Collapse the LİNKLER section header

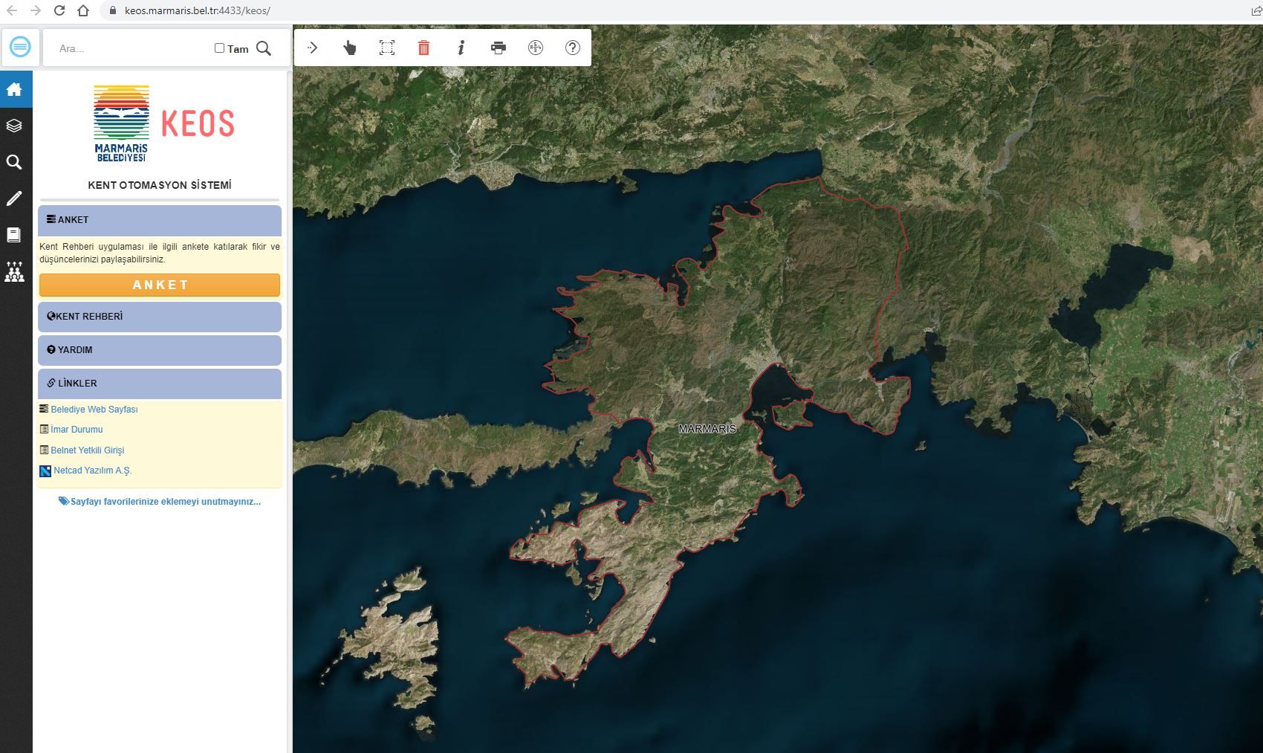tap(159, 384)
